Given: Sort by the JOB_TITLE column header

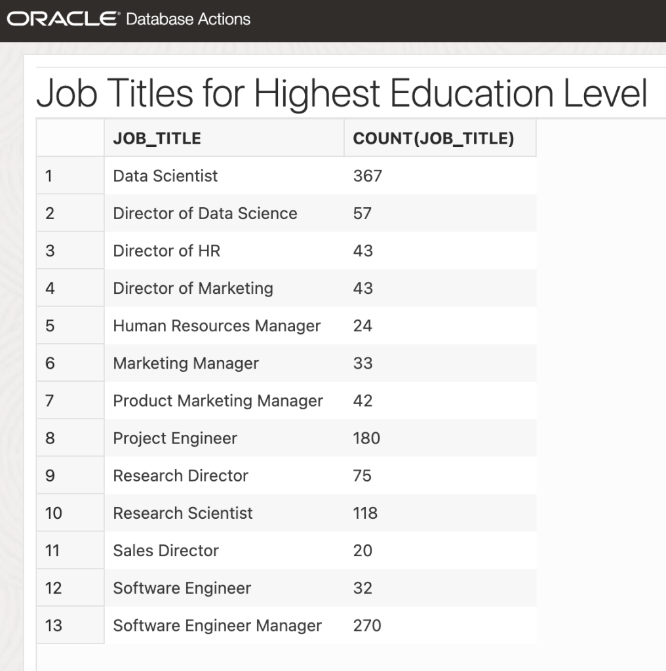Looking at the screenshot, I should tap(157, 138).
